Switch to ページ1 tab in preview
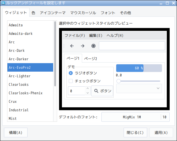This screenshot has width=177, height=141. click(x=73, y=58)
